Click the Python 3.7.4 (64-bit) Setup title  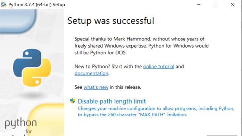click(37, 5)
